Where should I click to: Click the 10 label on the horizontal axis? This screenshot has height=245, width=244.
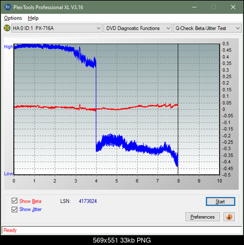coord(220,181)
